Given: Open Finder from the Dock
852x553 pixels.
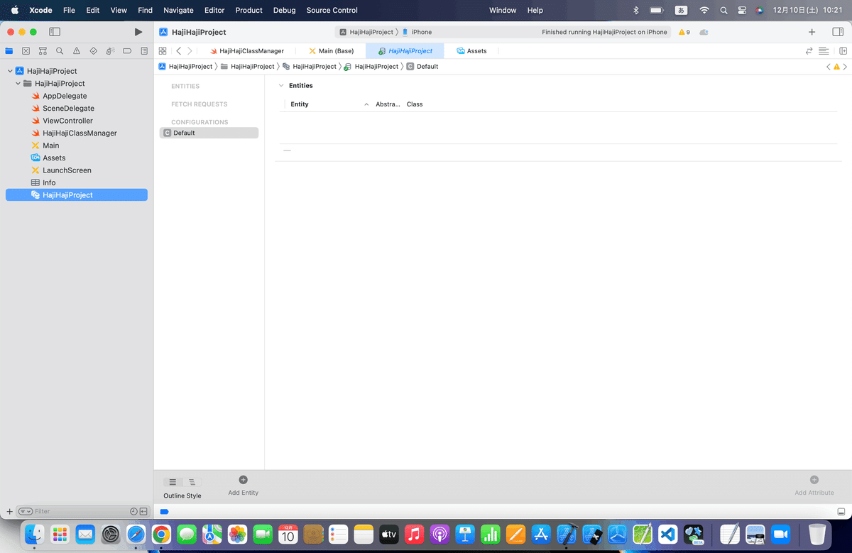Looking at the screenshot, I should [34, 534].
